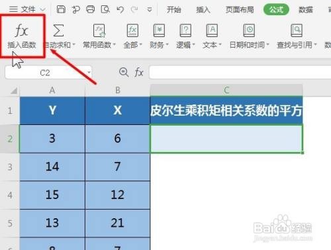Expand the 日期和时间 dropdown arrow

coord(267,44)
